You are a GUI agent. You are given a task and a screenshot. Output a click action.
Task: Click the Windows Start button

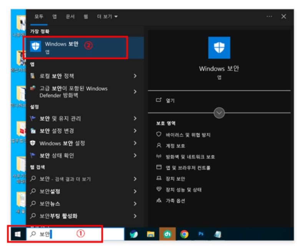click(18, 234)
